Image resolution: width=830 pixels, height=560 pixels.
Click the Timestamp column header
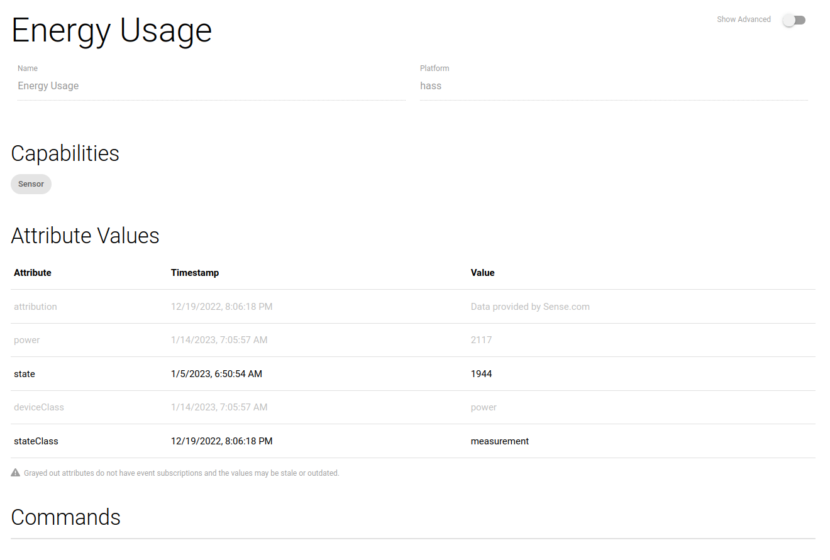tap(195, 272)
